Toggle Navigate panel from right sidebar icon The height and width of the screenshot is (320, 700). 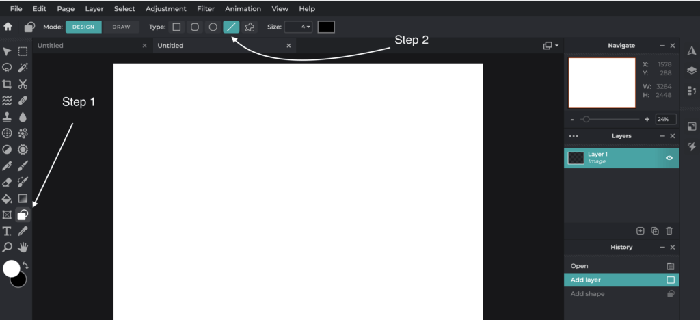click(692, 50)
